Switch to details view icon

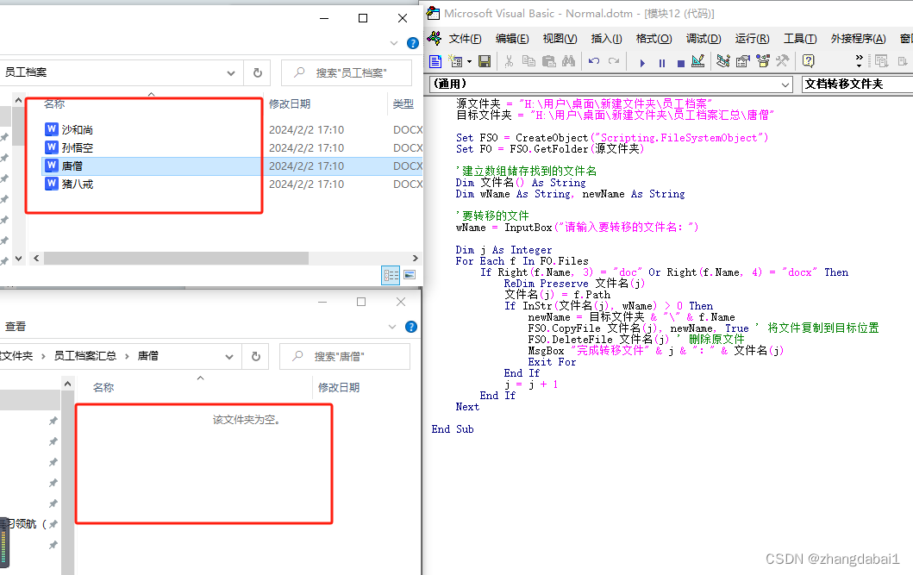point(391,275)
